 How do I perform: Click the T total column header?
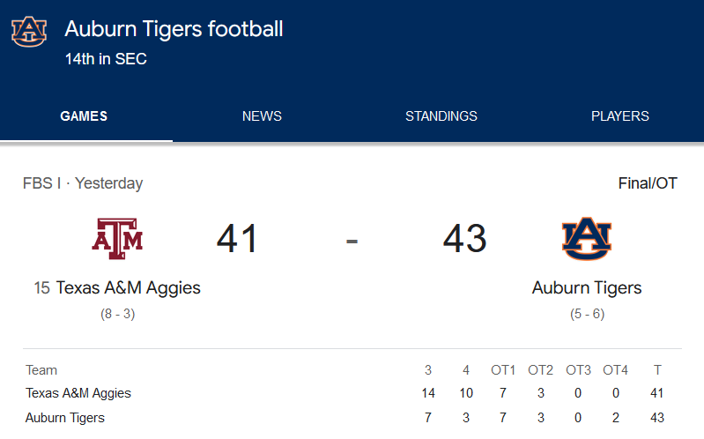pyautogui.click(x=657, y=370)
